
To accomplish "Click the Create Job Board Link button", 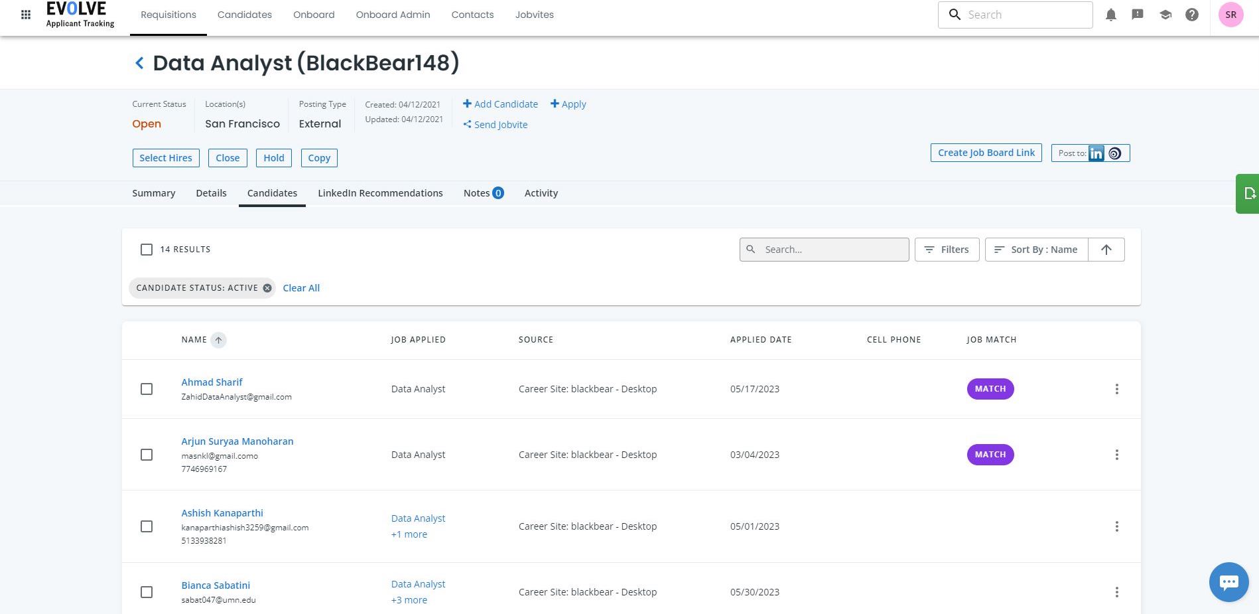I will tap(986, 153).
